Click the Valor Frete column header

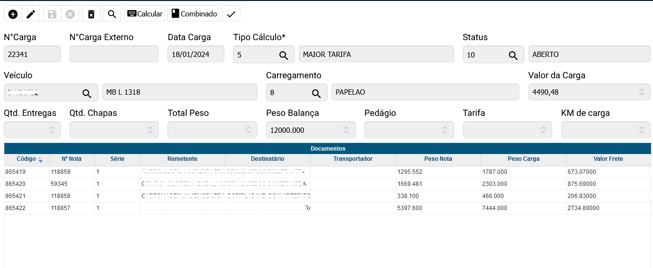[x=608, y=159]
